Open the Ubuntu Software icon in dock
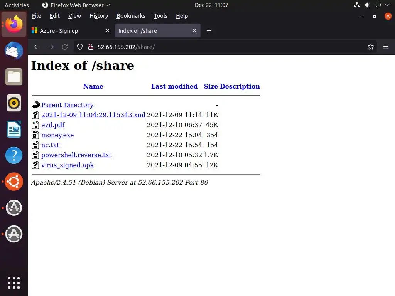Image resolution: width=395 pixels, height=296 pixels. click(x=14, y=182)
